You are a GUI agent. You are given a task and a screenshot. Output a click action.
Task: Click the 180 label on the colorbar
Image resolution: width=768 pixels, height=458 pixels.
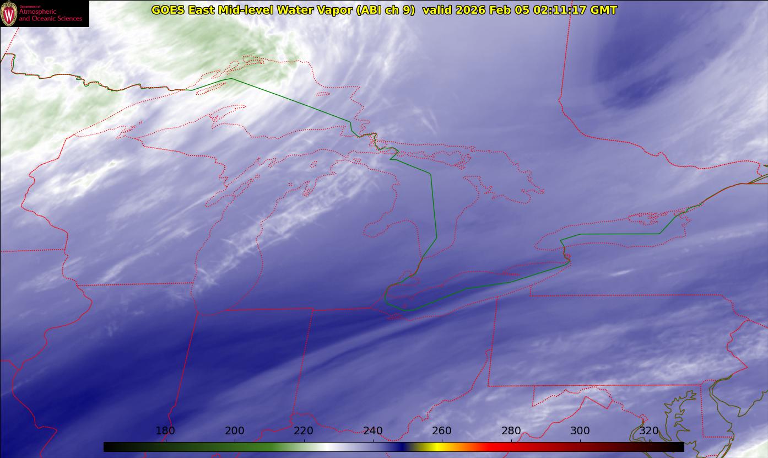point(165,431)
